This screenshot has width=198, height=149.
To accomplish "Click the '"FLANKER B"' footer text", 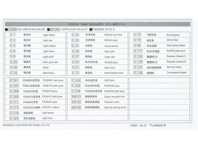I will tap(158, 125).
